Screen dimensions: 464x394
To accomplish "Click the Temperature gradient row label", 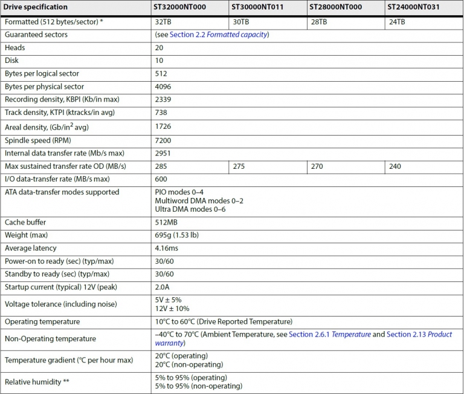I will coord(69,360).
